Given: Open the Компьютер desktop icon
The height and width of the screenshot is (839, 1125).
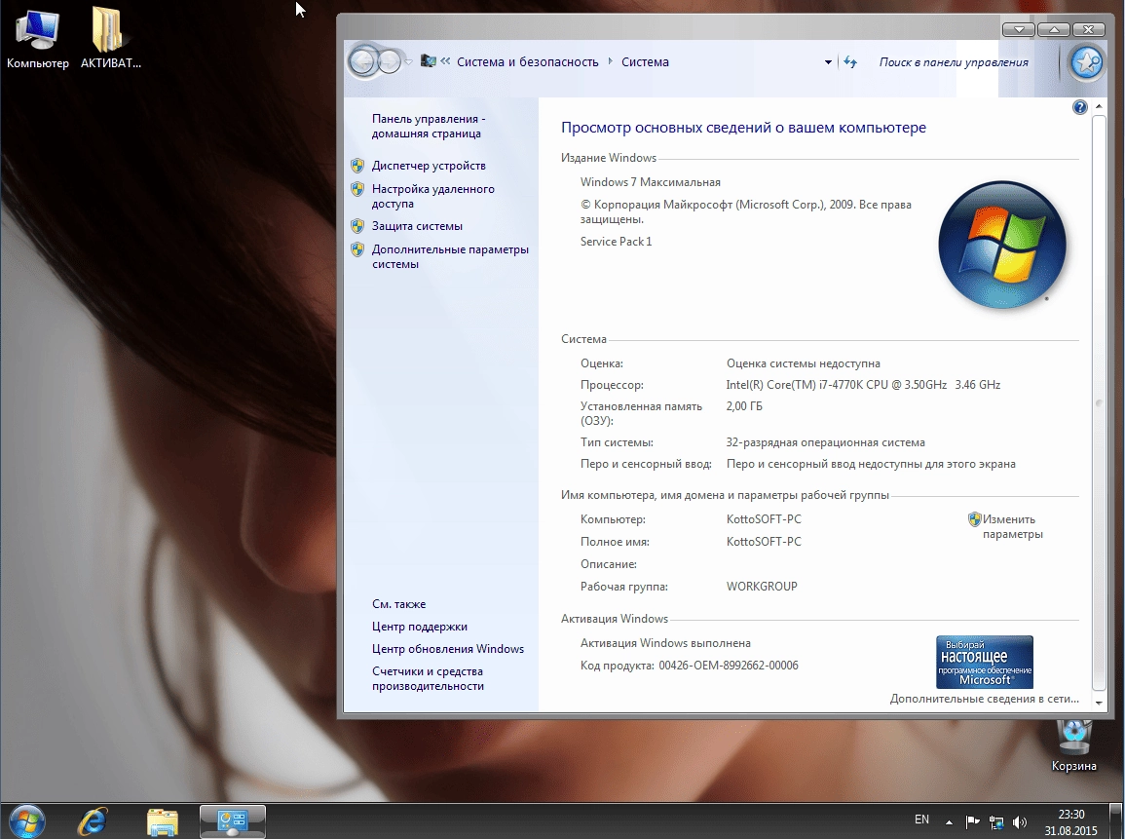Looking at the screenshot, I should [x=37, y=37].
